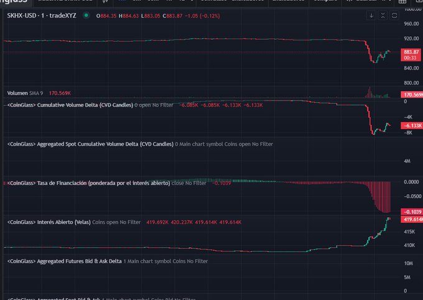Click the red 883.87 countdown price tag
This screenshot has width=423, height=300.
pos(411,55)
